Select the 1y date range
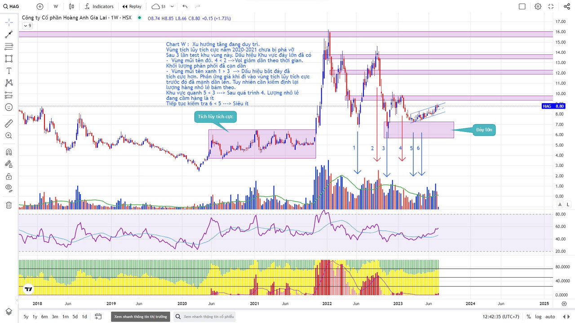 (35, 317)
